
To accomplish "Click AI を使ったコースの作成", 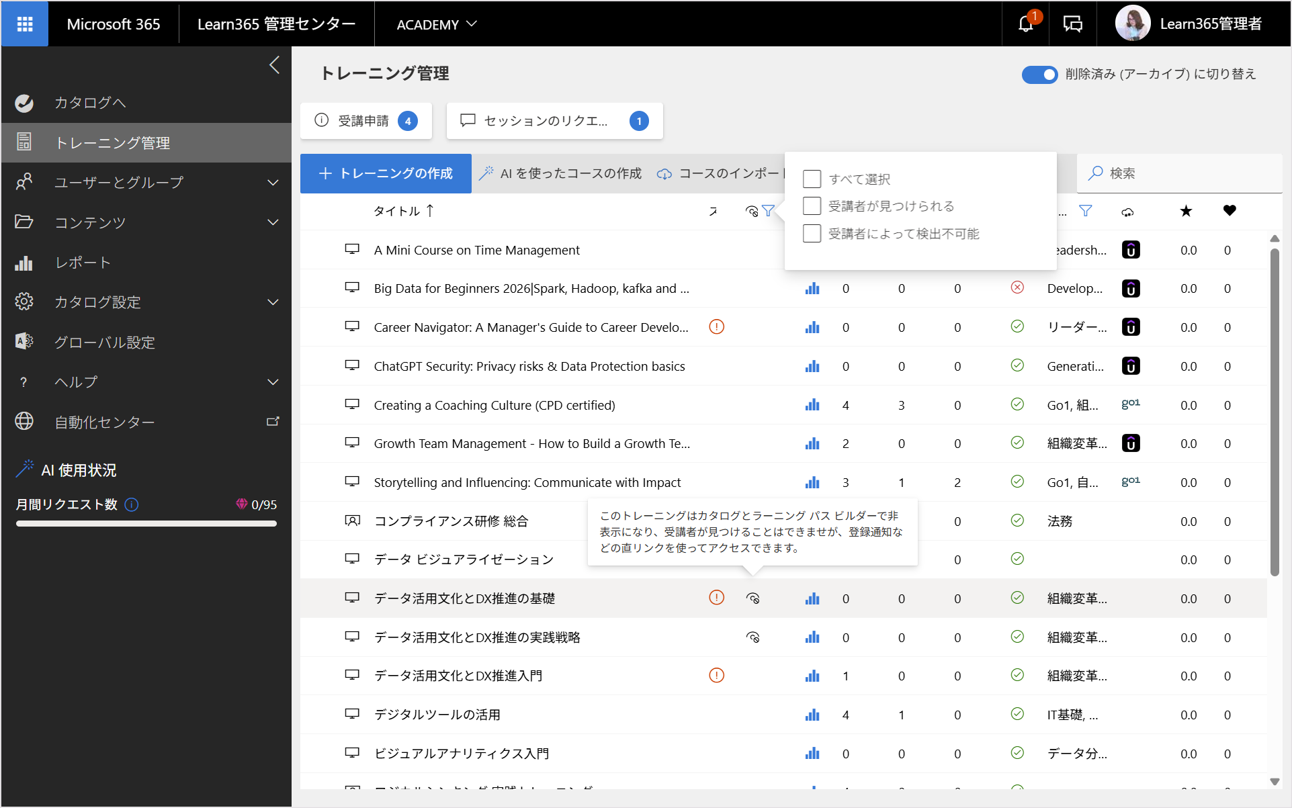I will click(560, 173).
